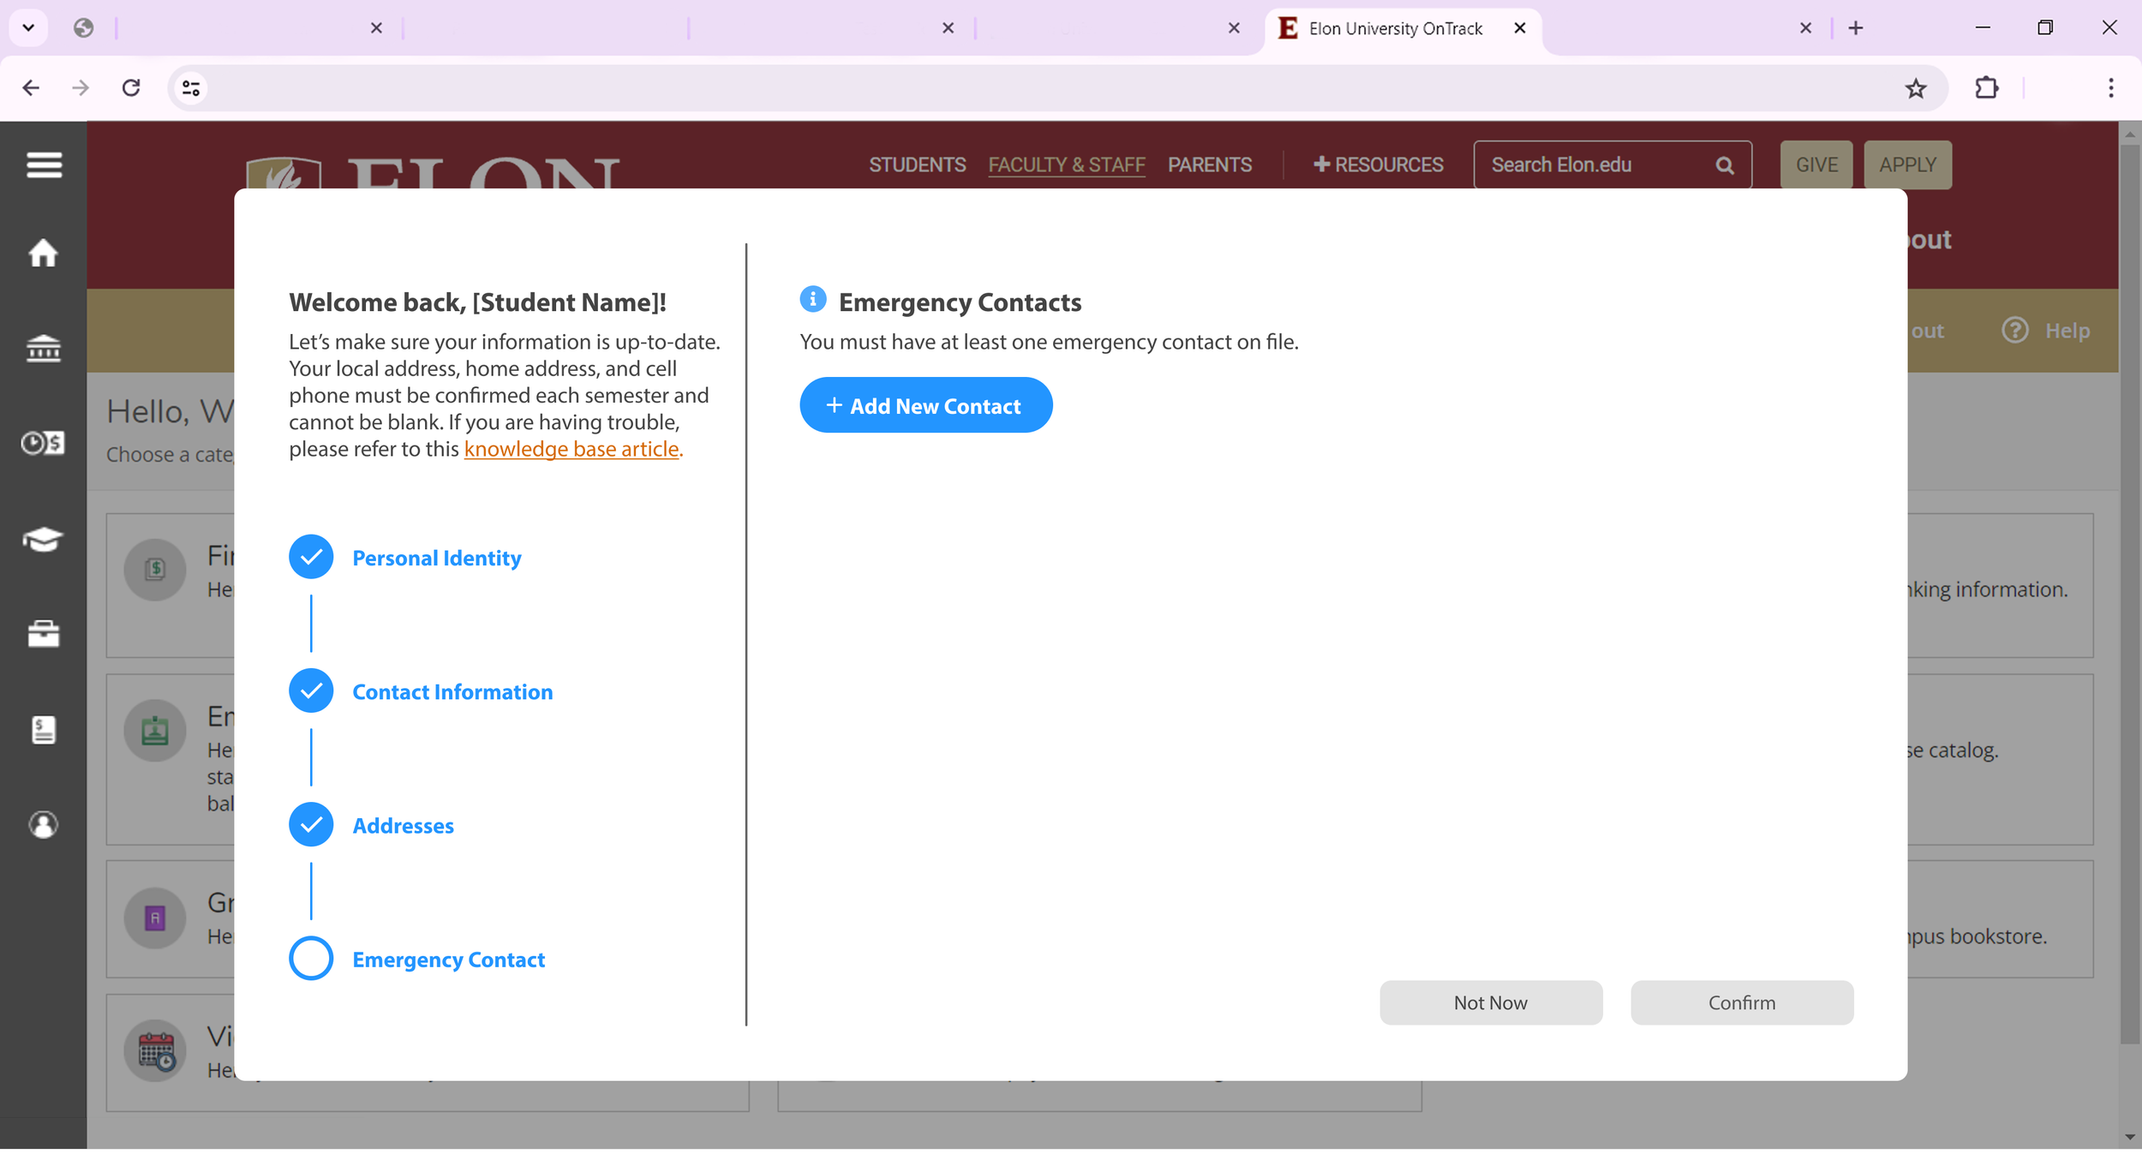Click the Addresses checkmark circle
The image size is (2142, 1160).
pos(311,825)
